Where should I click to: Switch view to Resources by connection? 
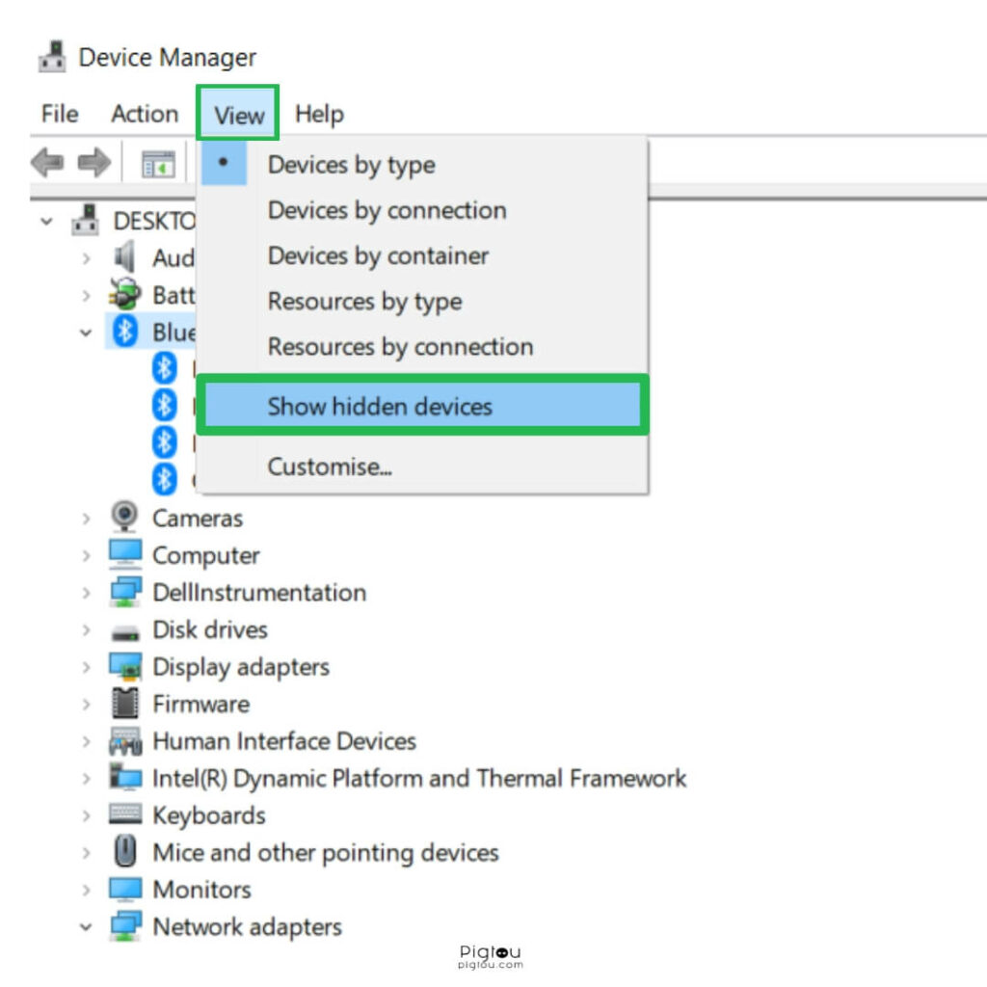pyautogui.click(x=422, y=346)
